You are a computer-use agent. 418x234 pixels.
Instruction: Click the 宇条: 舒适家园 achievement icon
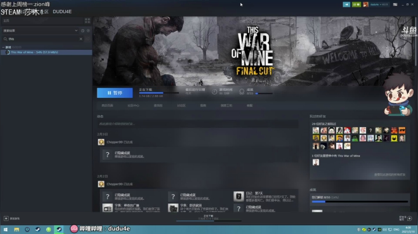173,208
